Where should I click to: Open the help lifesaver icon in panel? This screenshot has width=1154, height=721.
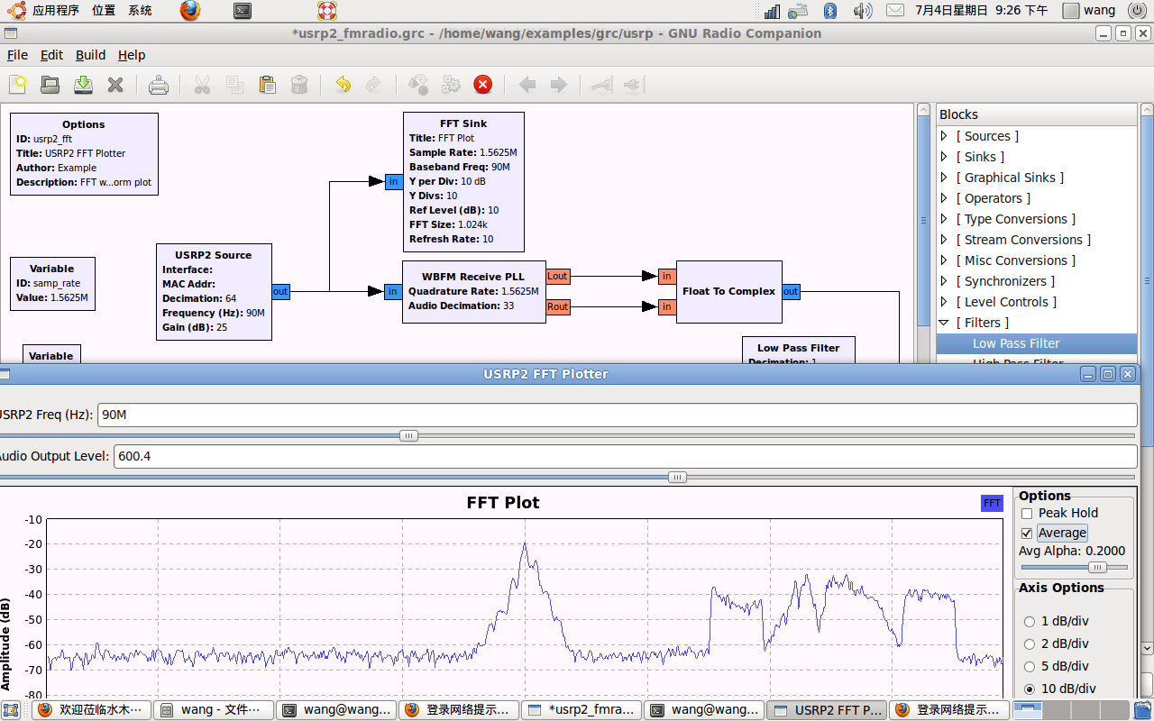[x=327, y=11]
